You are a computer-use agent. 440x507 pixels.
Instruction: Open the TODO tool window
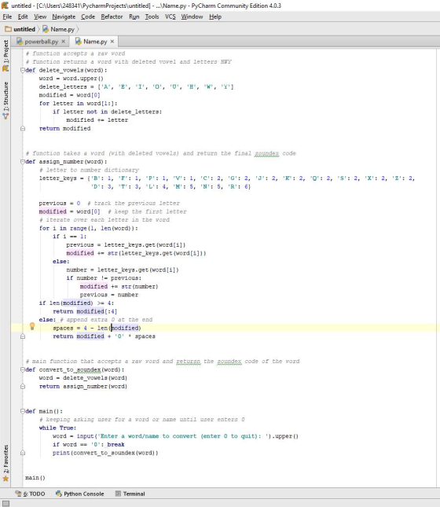point(31,494)
